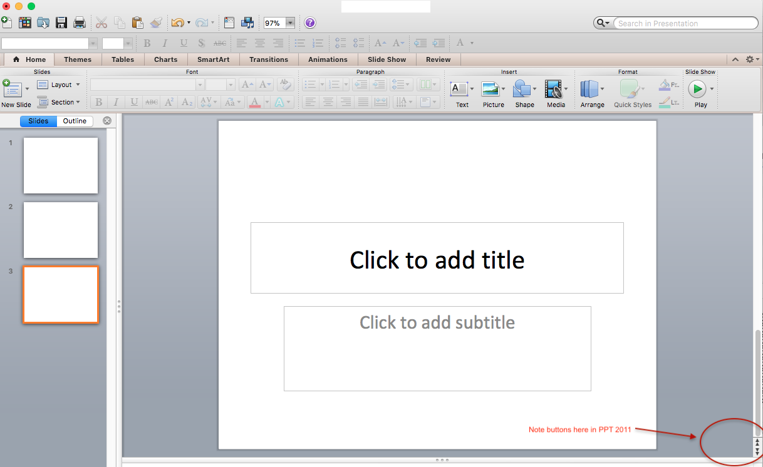Click the shape fill paint bucket icon

click(665, 84)
